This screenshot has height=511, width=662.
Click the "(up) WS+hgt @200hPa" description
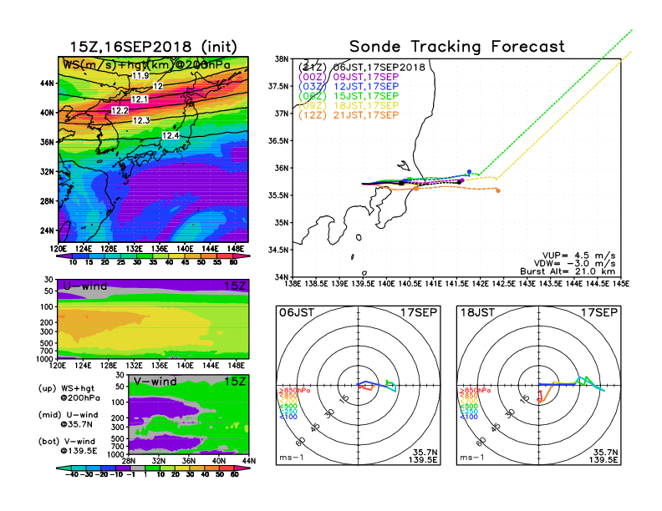click(x=69, y=393)
